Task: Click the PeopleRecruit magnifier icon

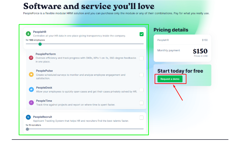Action: click(28, 117)
